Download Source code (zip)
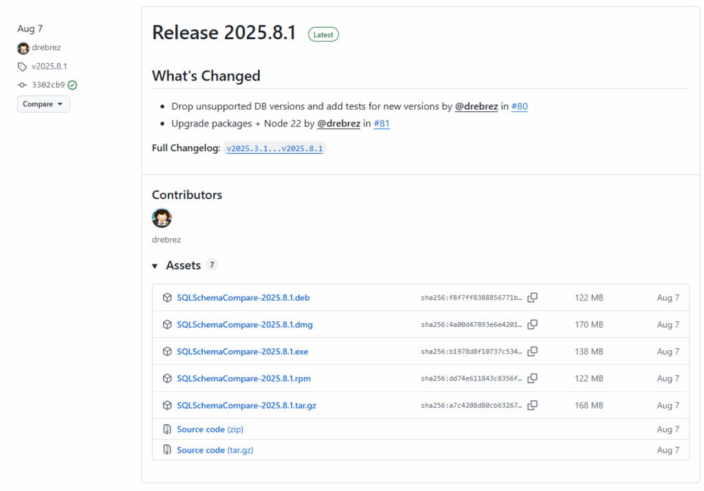The image size is (704, 491). (x=210, y=429)
